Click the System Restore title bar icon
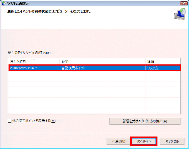189x149 pixels. (4, 3)
